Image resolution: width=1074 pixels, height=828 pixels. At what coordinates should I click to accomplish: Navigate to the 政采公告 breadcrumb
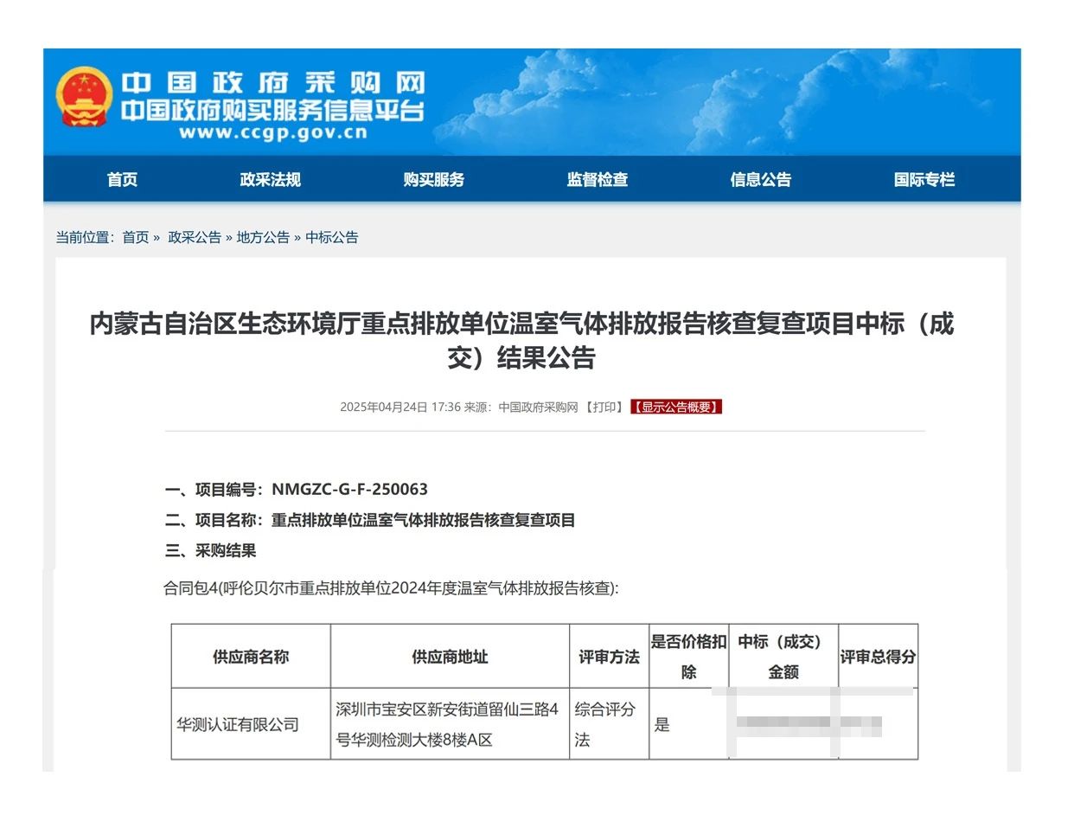click(194, 237)
